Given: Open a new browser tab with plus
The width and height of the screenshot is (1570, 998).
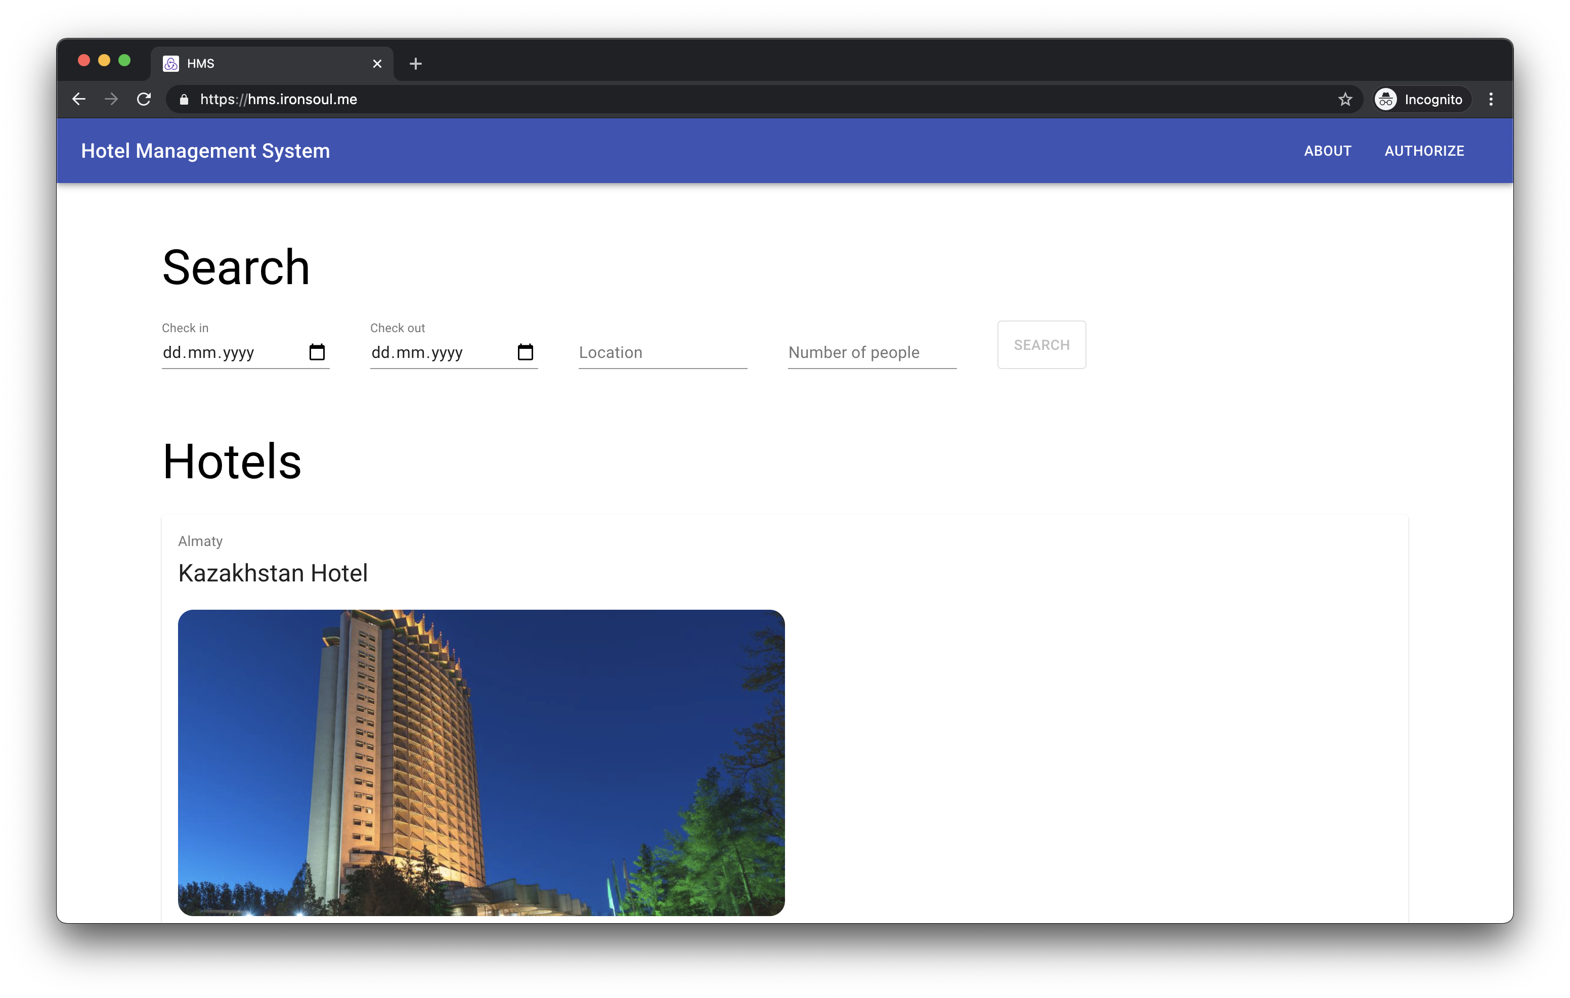Looking at the screenshot, I should (415, 64).
